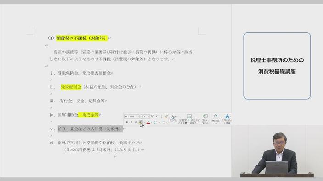323x181 pixels.
Task: Apply the red font color button
Action: coord(148,122)
